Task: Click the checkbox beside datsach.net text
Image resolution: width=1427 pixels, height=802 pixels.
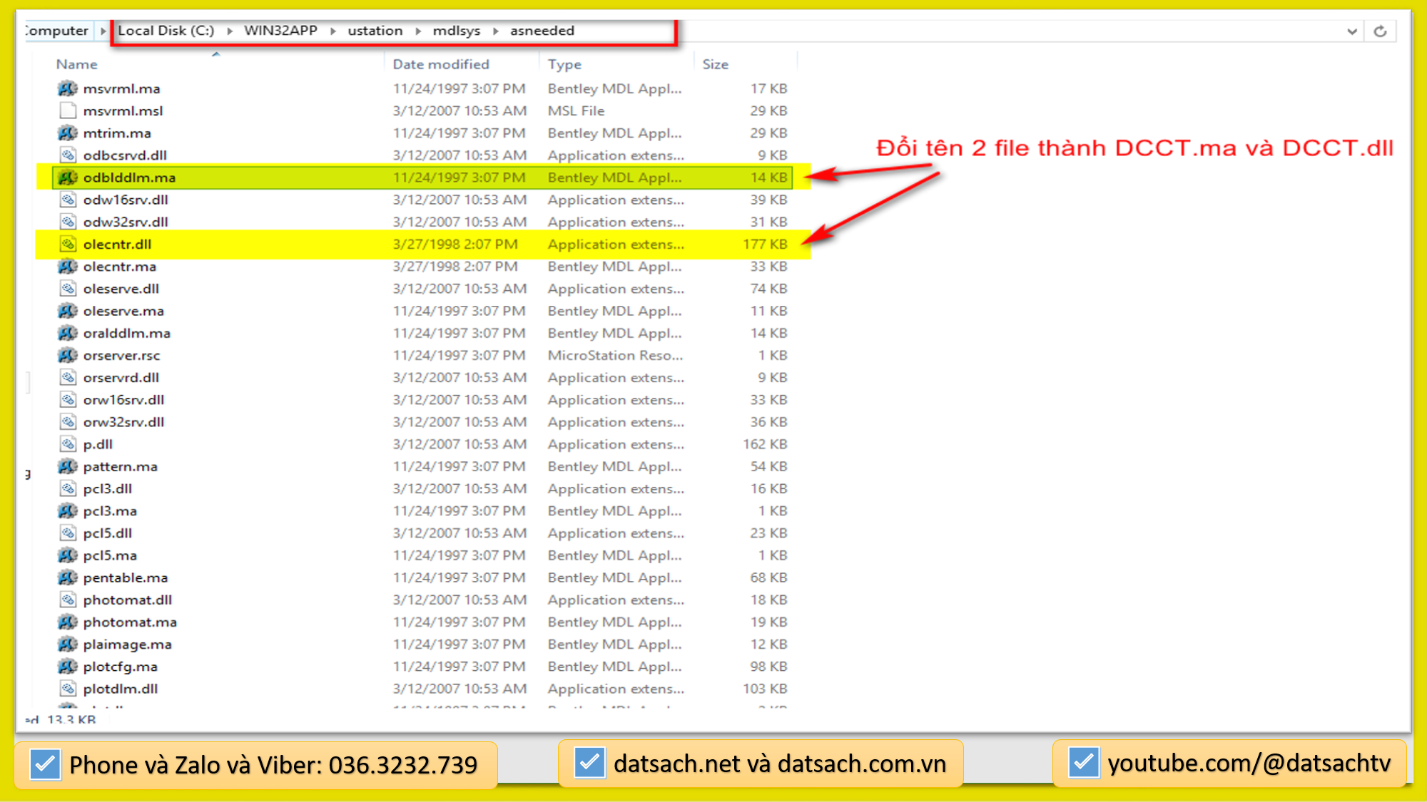Action: pyautogui.click(x=589, y=763)
